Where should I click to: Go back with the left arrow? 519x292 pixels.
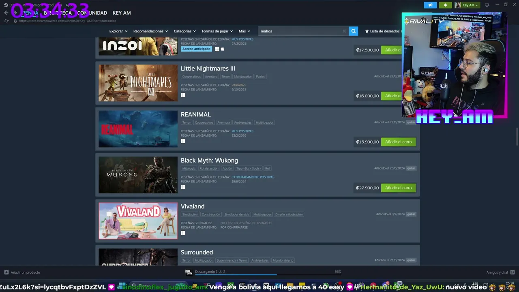pos(6,13)
